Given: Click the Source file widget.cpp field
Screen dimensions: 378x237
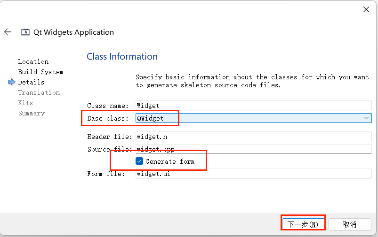Looking at the screenshot, I should (x=254, y=149).
